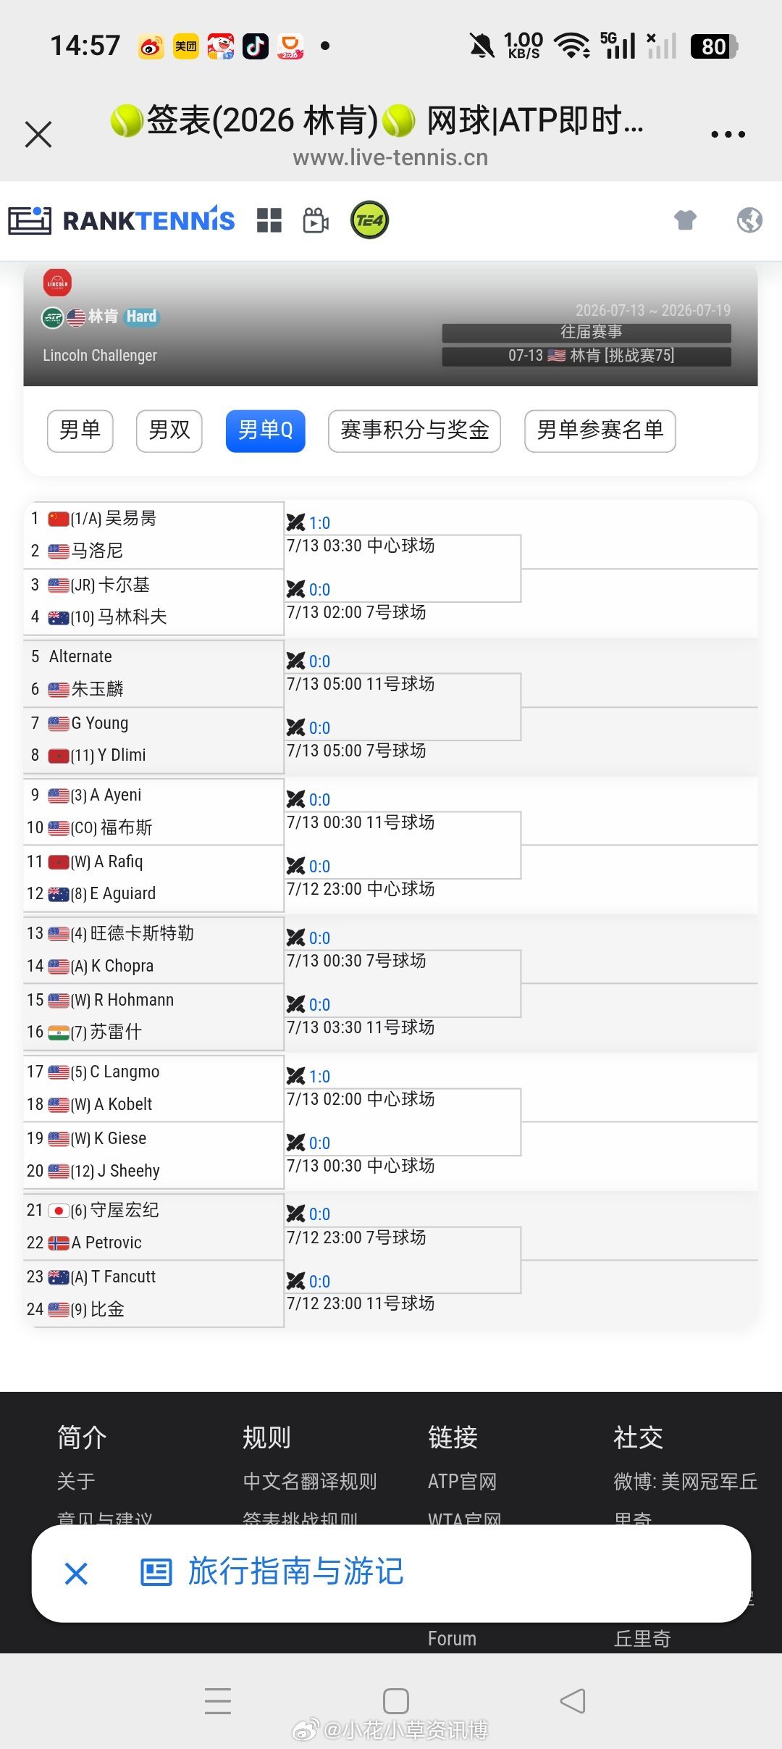Expand the 往届赛事 dropdown
Screen dimensions: 782x1749
pyautogui.click(x=586, y=332)
